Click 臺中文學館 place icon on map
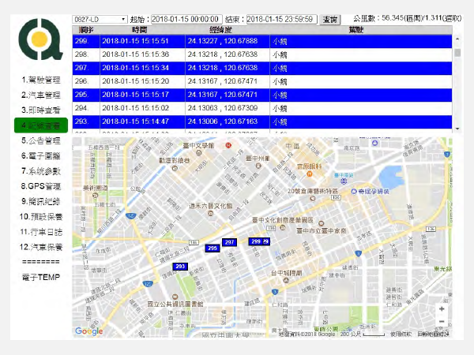 point(198,153)
